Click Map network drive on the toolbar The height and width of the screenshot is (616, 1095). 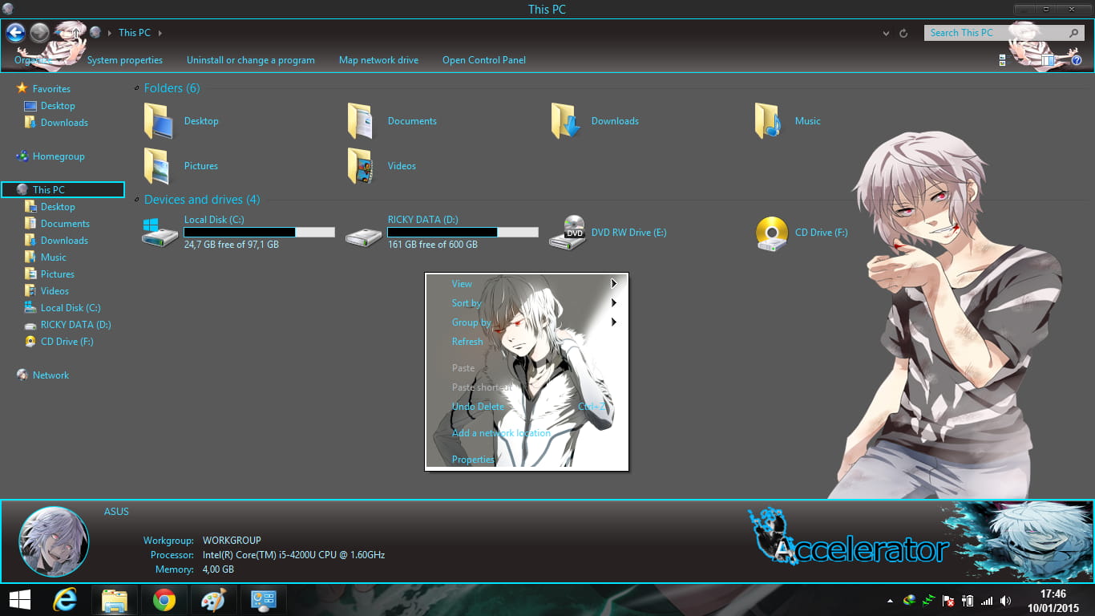coord(378,59)
